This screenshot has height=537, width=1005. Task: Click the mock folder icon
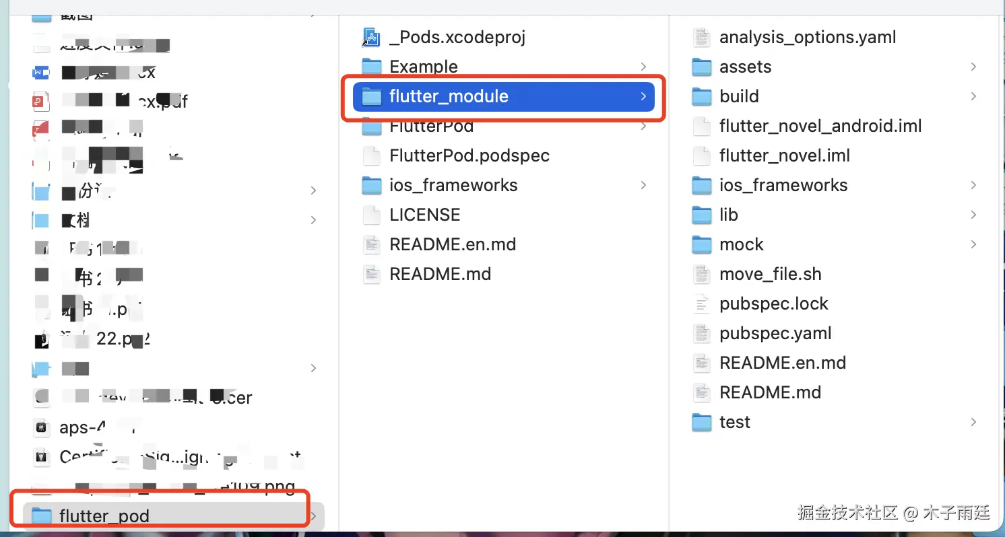(702, 244)
